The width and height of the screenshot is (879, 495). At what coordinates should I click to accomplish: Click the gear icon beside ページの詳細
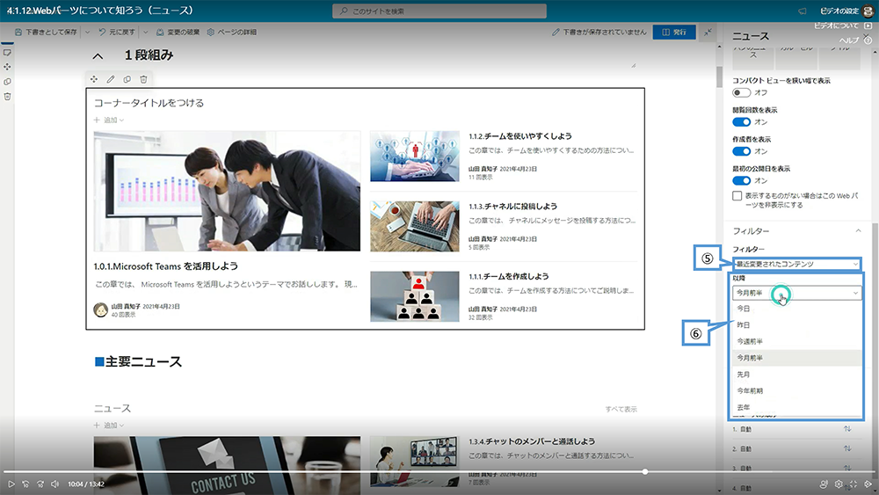tap(211, 33)
